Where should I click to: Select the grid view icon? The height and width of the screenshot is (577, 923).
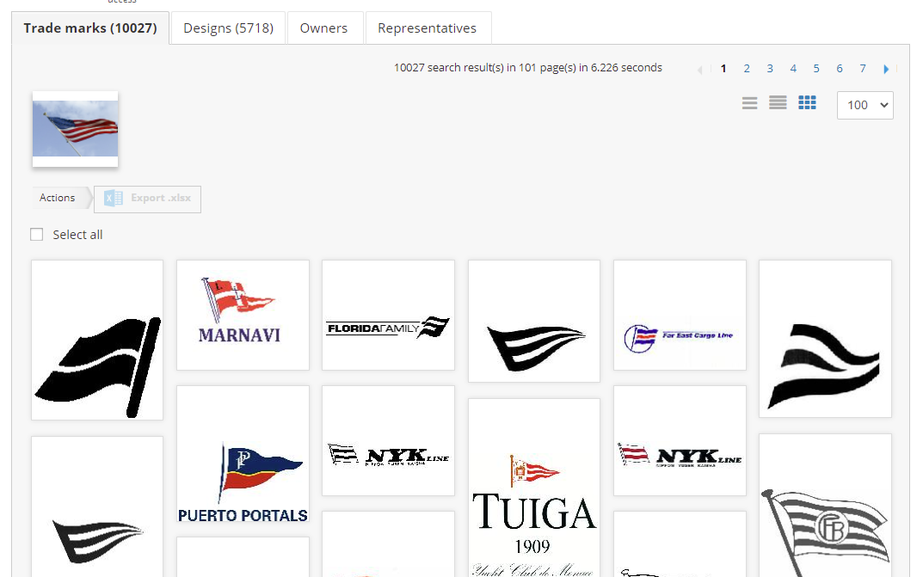(807, 103)
